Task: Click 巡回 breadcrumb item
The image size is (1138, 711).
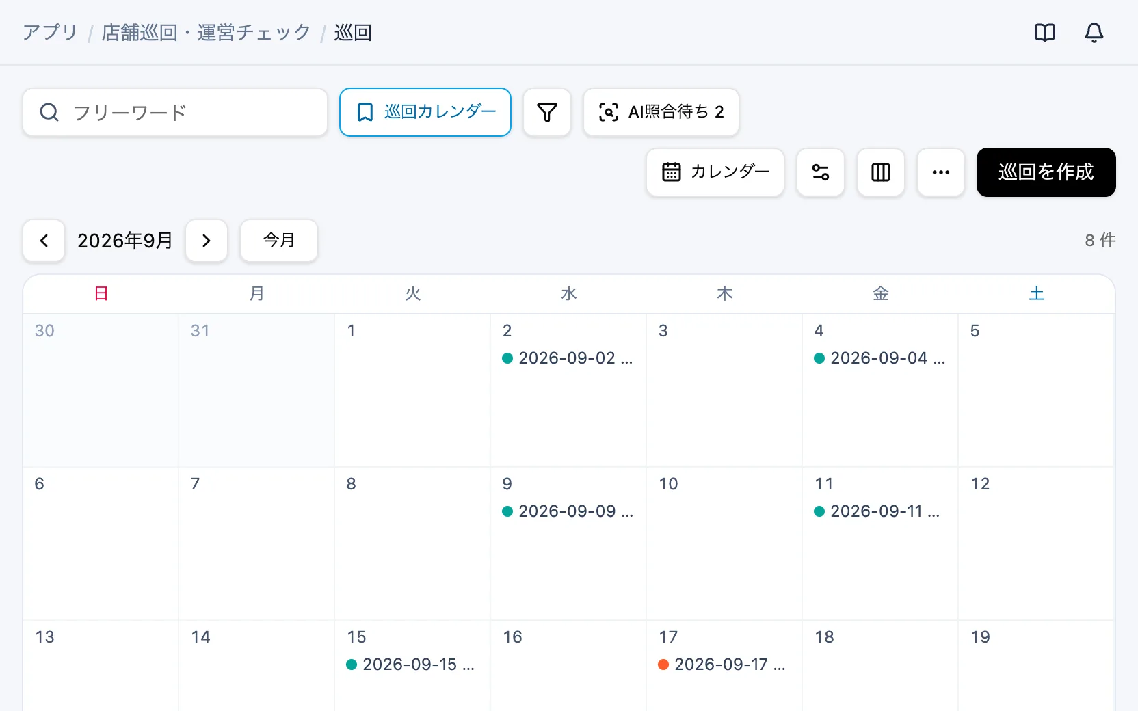Action: [x=352, y=33]
